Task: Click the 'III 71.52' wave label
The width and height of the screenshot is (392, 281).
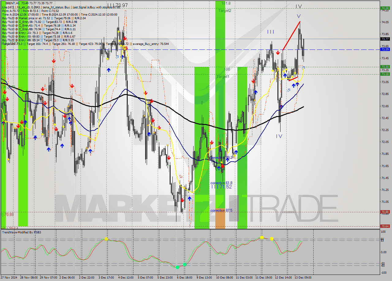Action: 222,187
